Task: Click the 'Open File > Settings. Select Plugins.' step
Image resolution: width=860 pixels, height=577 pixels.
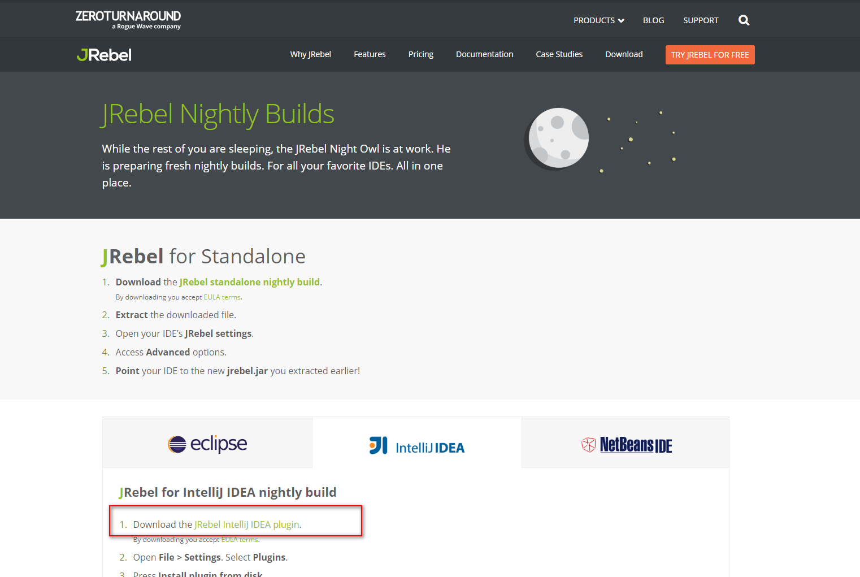Action: pyautogui.click(x=210, y=557)
